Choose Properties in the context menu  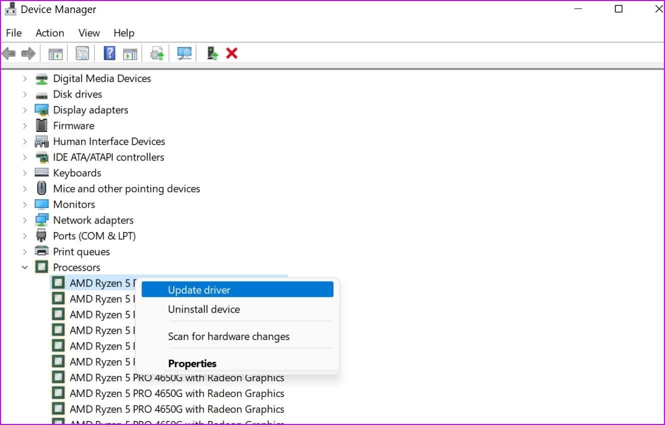click(237, 363)
